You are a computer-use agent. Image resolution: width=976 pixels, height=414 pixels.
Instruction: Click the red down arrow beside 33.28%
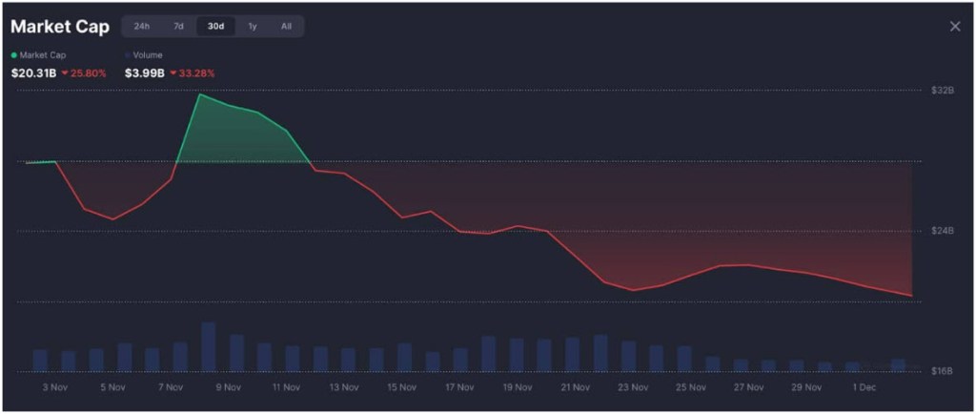click(x=173, y=72)
